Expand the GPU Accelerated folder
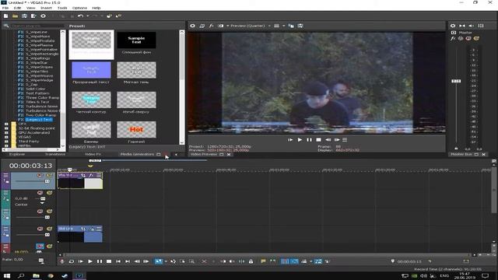498x280 pixels. click(x=6, y=133)
